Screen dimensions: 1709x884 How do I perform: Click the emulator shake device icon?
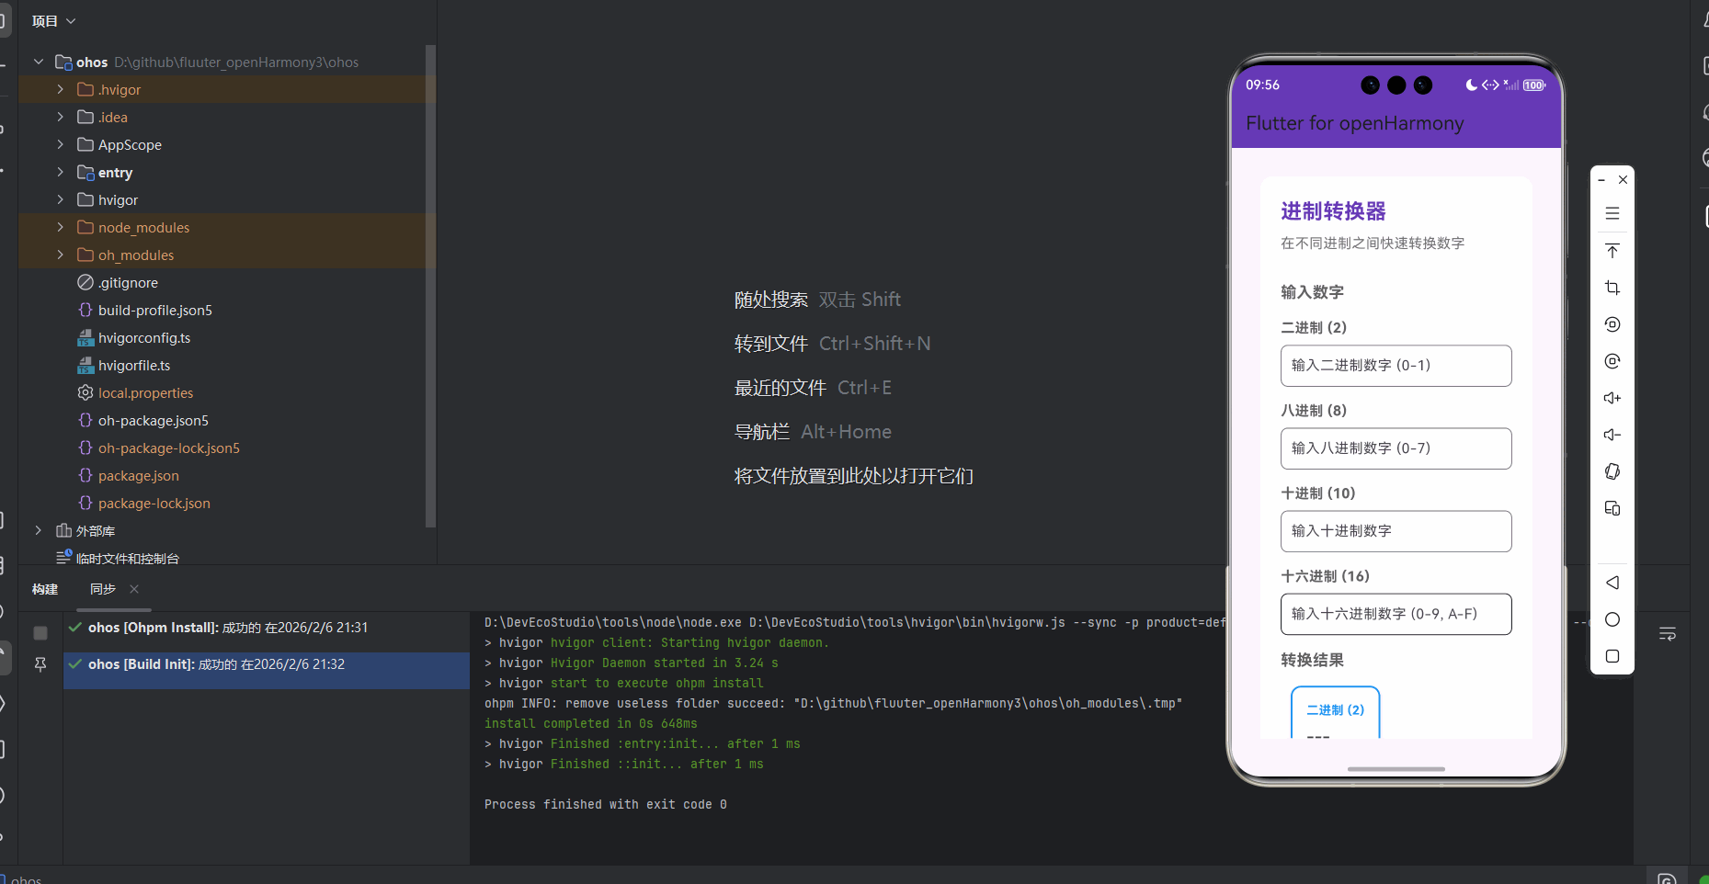(1612, 471)
